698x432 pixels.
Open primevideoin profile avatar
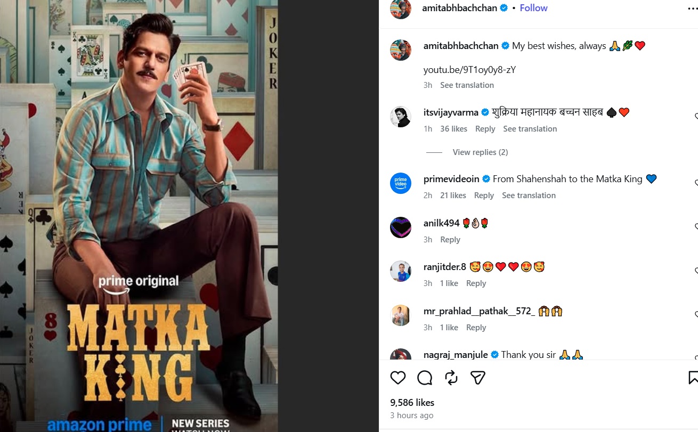click(x=401, y=183)
